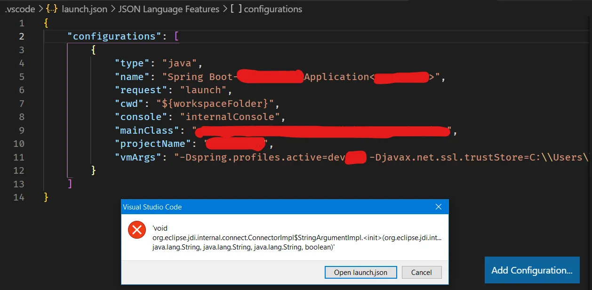
Task: Click the "console" key
Action: pyautogui.click(x=141, y=117)
